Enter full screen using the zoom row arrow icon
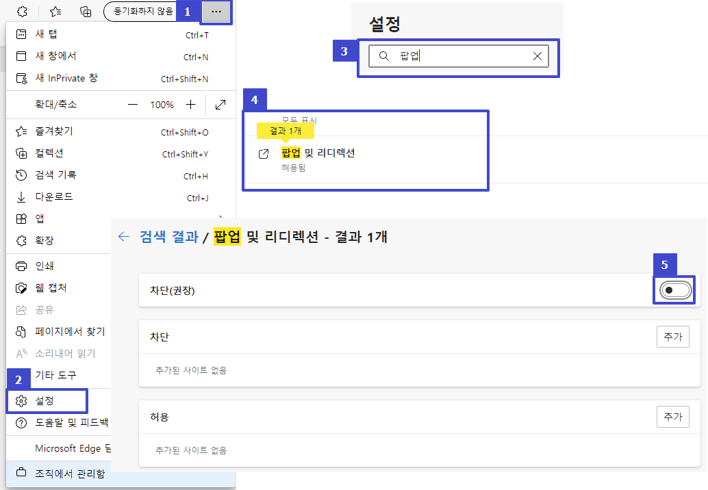708x490 pixels. tap(220, 105)
